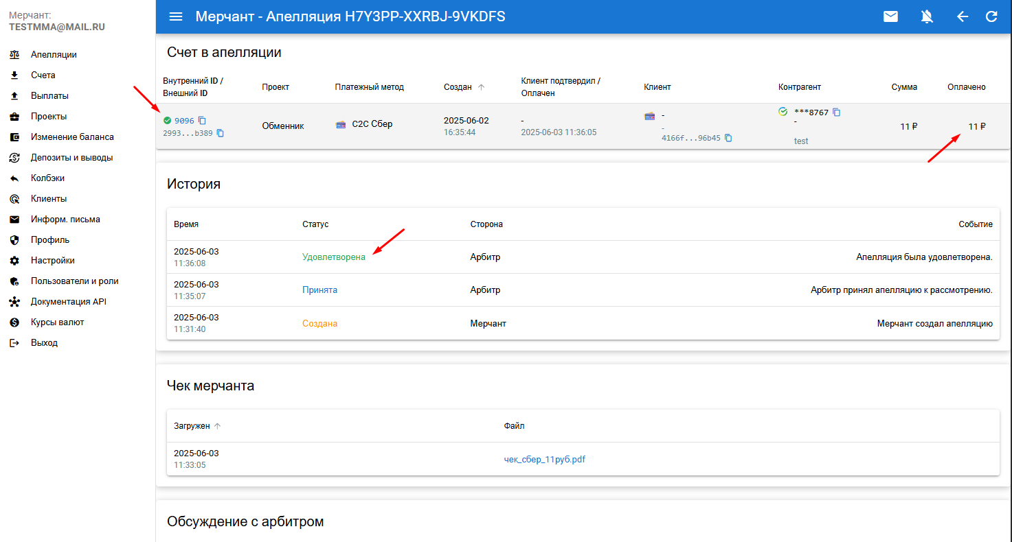The height and width of the screenshot is (542, 1012).
Task: Click Выход to log out
Action: click(44, 343)
